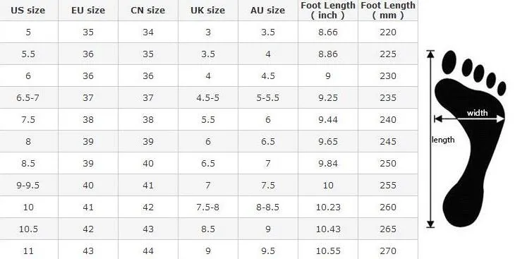Image resolution: width=515 pixels, height=259 pixels.
Task: Click the 9-9.5 US size cell
Action: click(29, 185)
